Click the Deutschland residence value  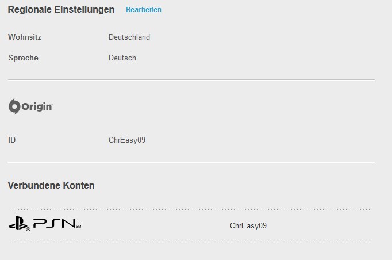tap(129, 37)
